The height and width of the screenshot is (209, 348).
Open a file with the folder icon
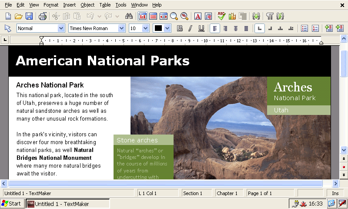[x=18, y=16]
